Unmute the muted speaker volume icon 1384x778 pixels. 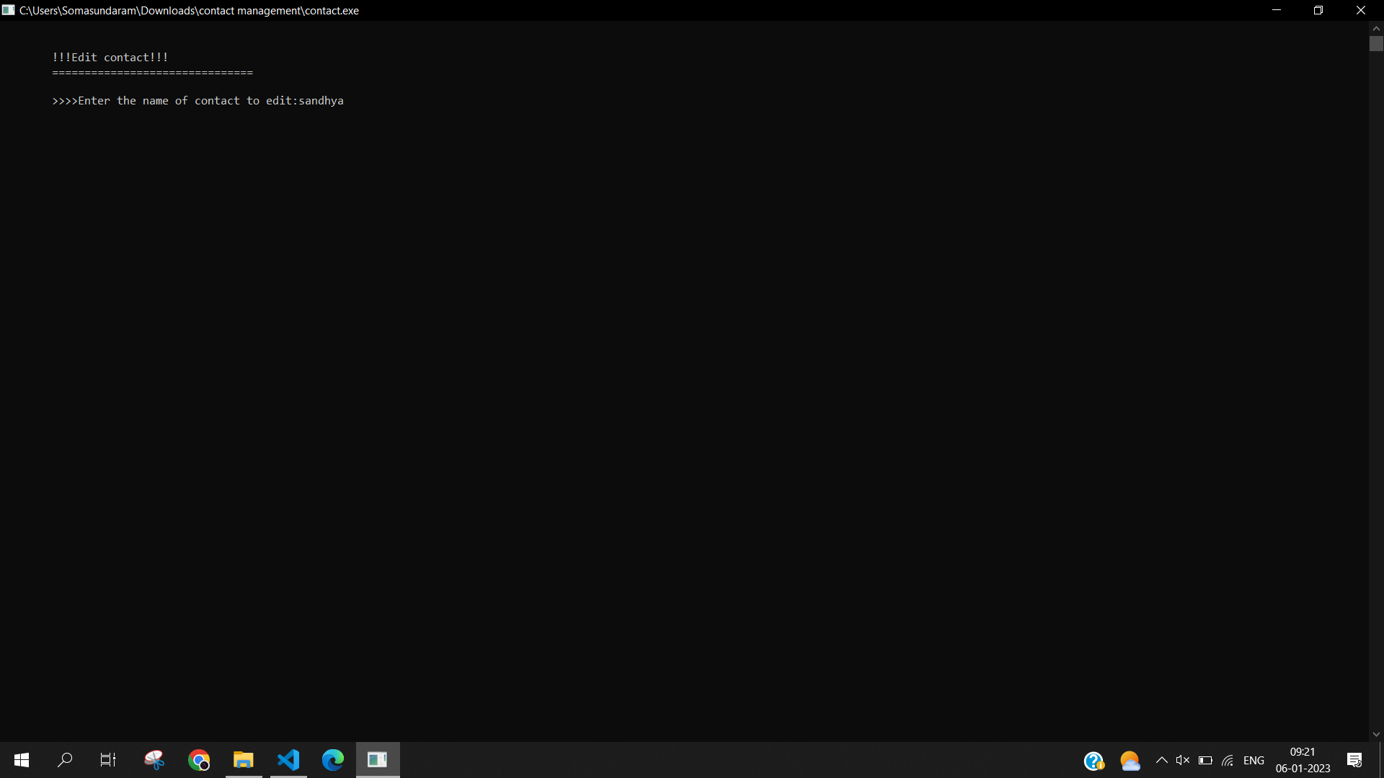click(x=1183, y=760)
